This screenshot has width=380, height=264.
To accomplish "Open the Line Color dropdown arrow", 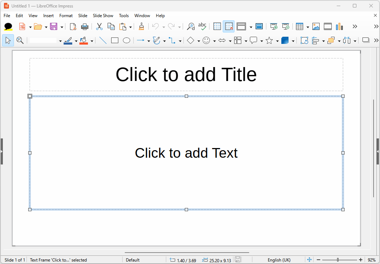I will [76, 41].
